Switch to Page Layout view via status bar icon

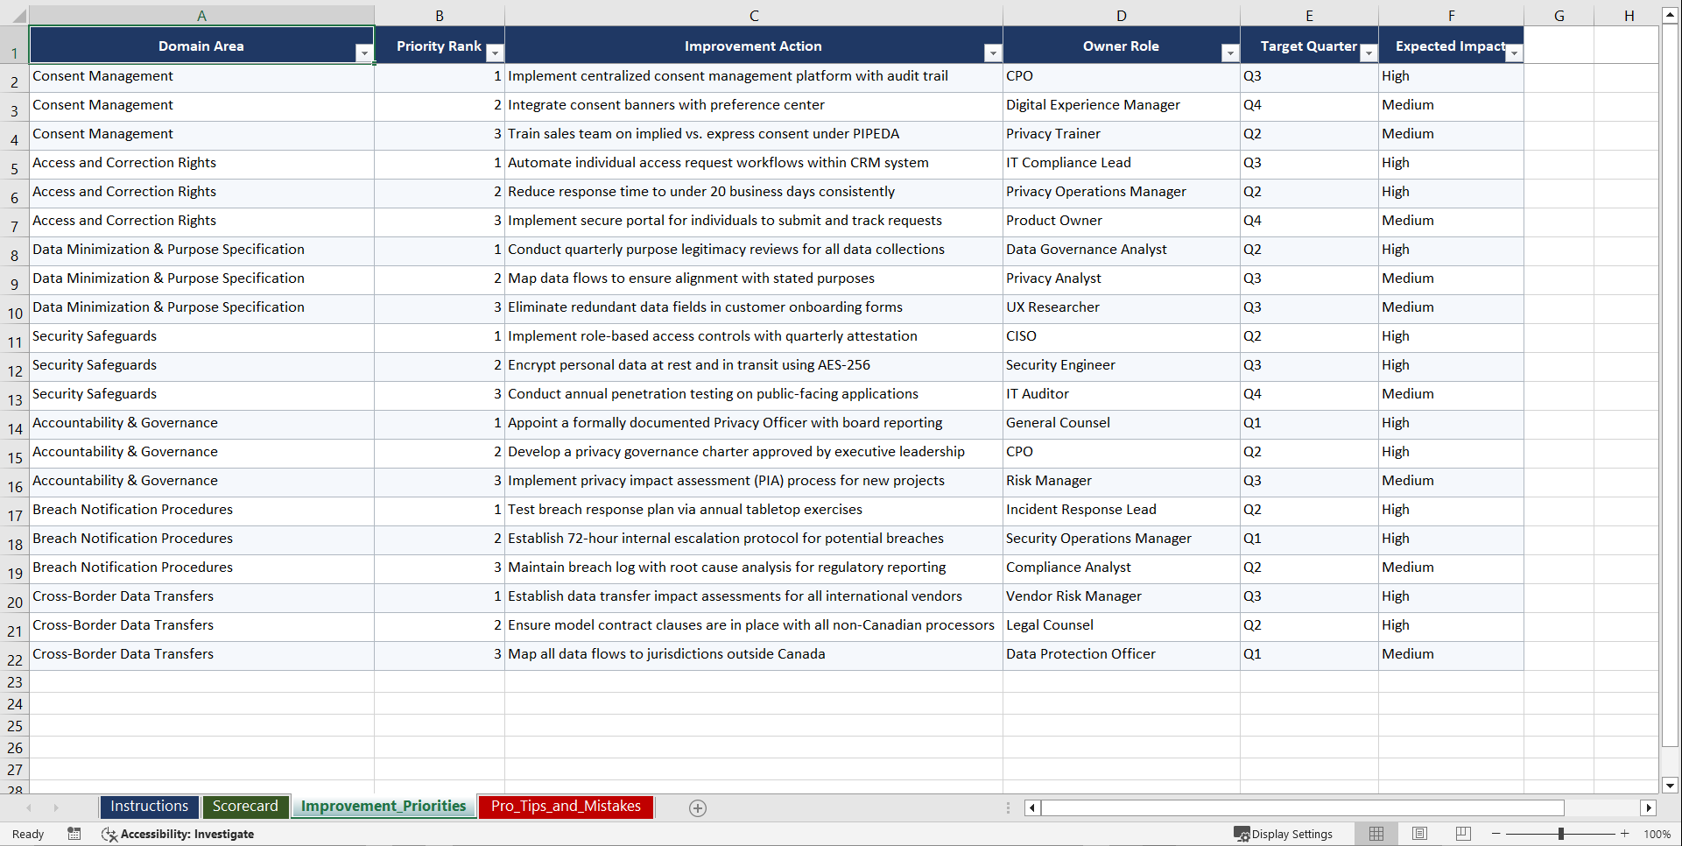pos(1419,834)
